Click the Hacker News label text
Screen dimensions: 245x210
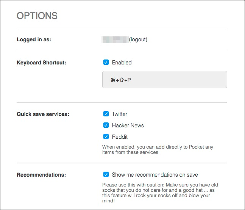pos(128,125)
